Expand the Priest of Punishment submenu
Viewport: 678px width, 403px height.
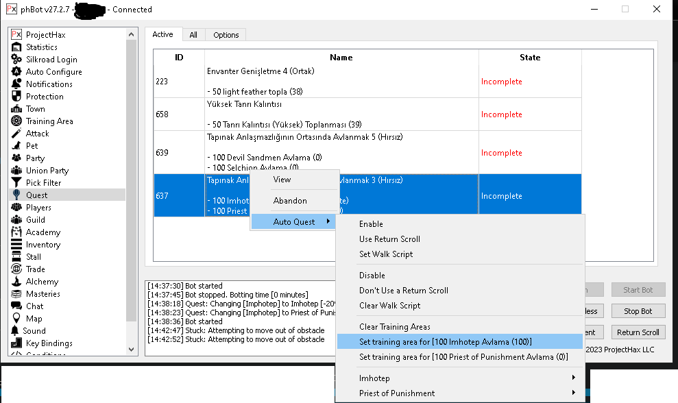click(459, 393)
